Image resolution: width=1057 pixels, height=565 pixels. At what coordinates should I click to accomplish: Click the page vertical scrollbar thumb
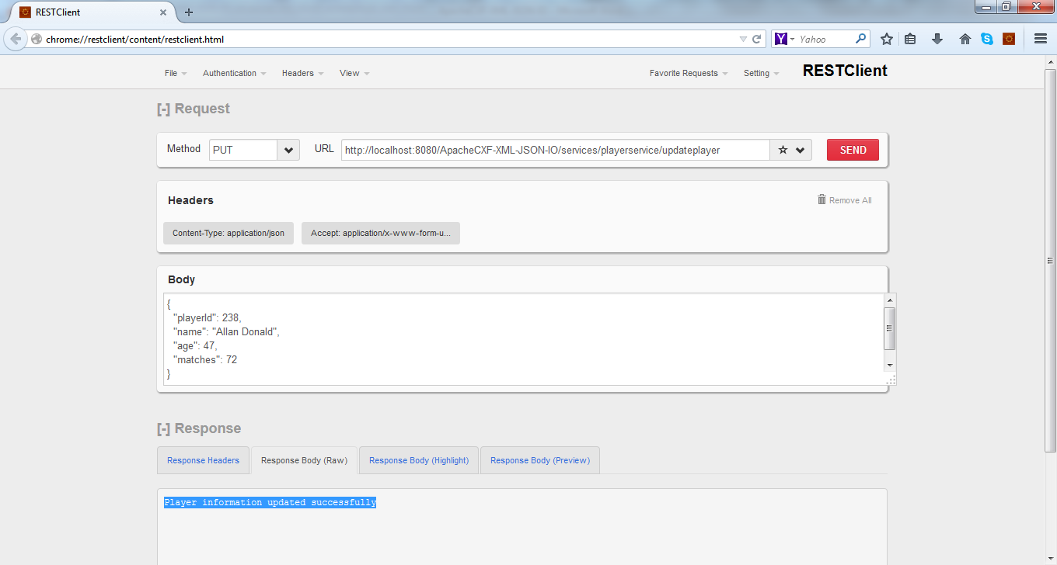(1051, 261)
